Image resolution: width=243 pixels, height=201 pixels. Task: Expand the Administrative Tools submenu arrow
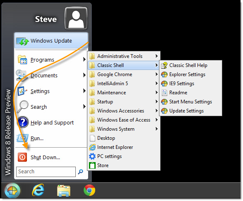click(156, 56)
